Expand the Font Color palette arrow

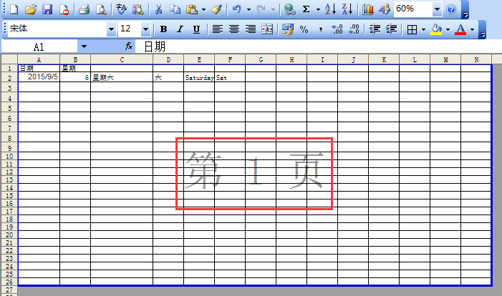pos(472,29)
